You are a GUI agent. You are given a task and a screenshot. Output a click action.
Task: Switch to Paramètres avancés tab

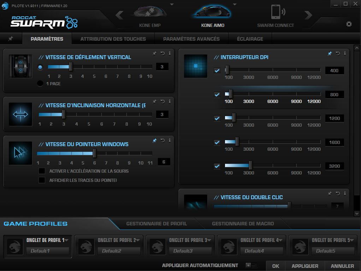click(191, 39)
